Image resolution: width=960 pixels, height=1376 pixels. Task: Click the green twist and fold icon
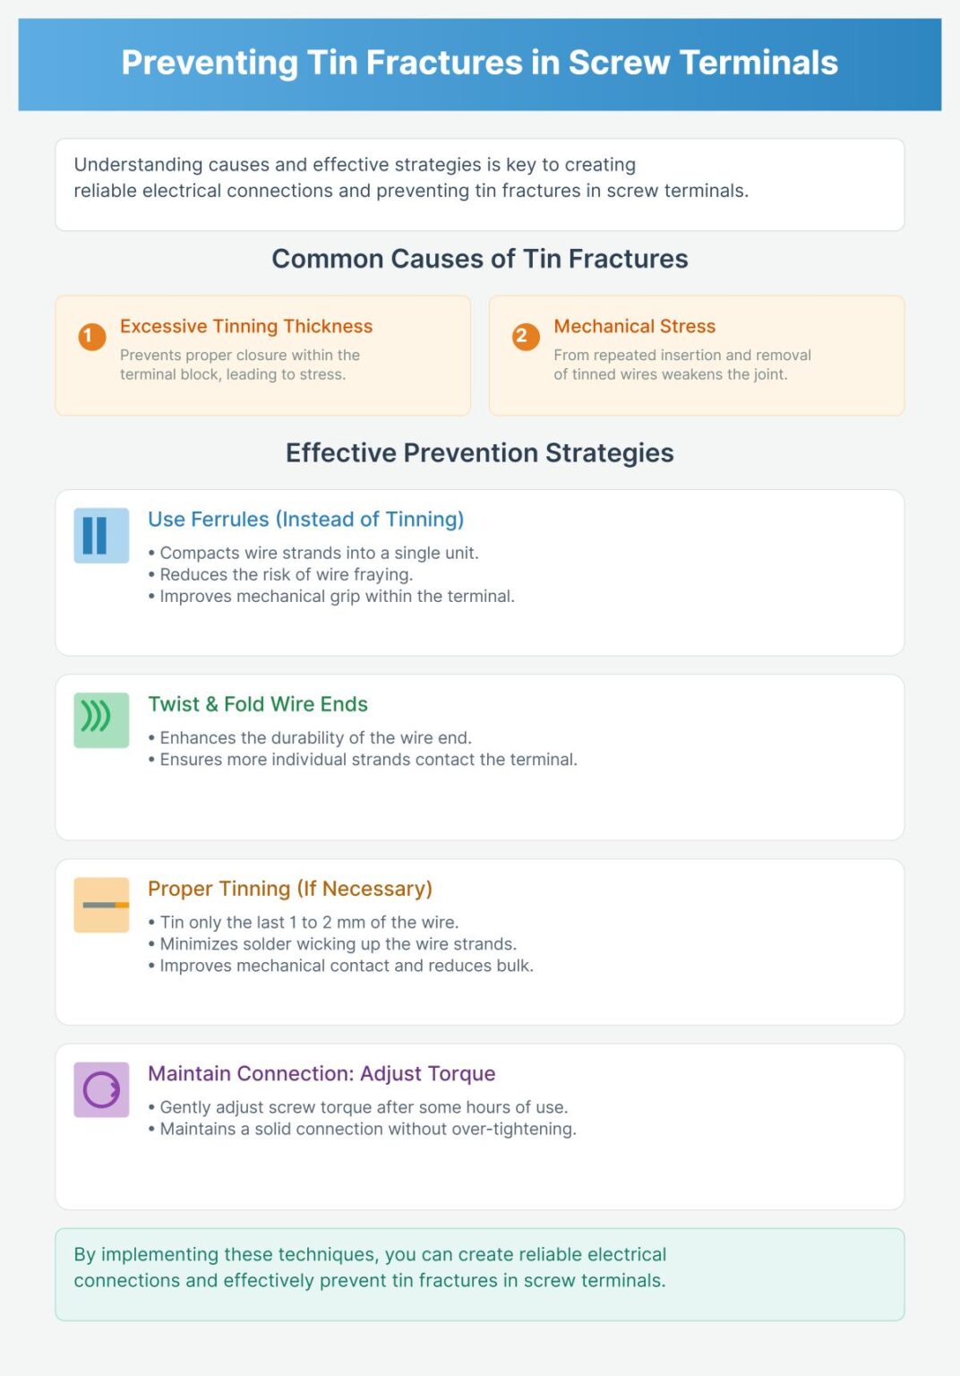(101, 720)
